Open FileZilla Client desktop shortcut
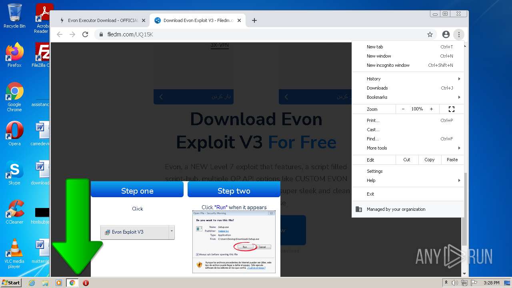This screenshot has width=512, height=288. coord(42,55)
